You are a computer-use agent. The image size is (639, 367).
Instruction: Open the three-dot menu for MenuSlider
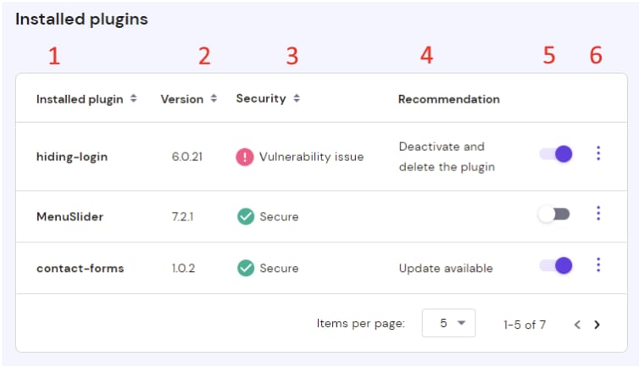point(598,214)
